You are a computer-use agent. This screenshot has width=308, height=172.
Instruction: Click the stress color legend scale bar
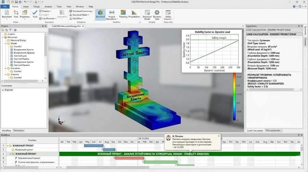[234, 96]
